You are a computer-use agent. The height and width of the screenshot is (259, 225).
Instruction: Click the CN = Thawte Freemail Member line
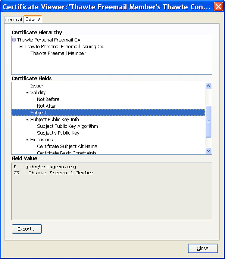point(54,173)
